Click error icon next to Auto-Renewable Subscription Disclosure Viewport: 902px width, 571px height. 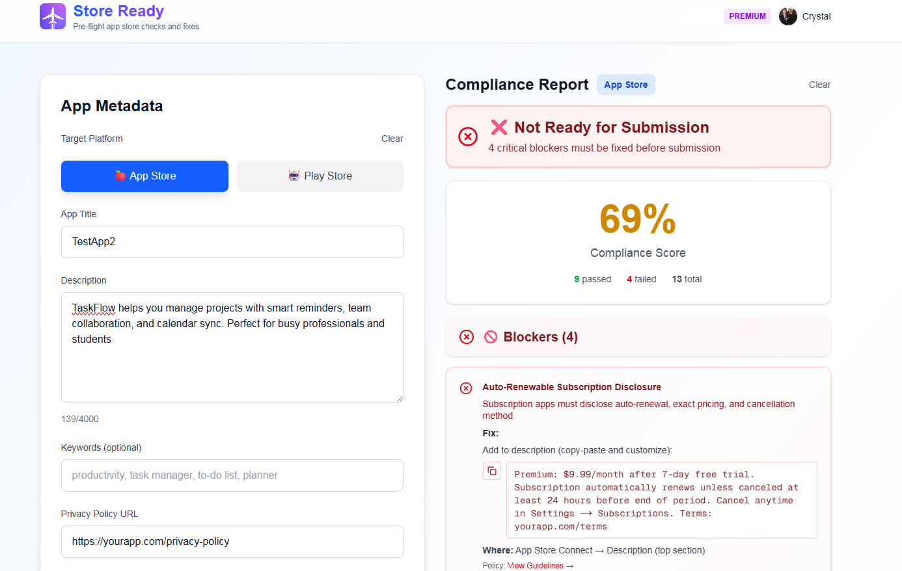pos(466,388)
